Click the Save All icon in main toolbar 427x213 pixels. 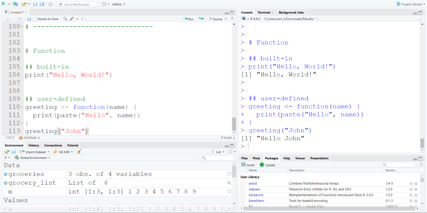(x=42, y=4)
